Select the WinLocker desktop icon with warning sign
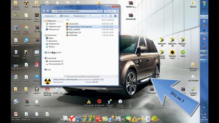Image resolution: width=219 pixels, height=123 pixels. coord(89,103)
